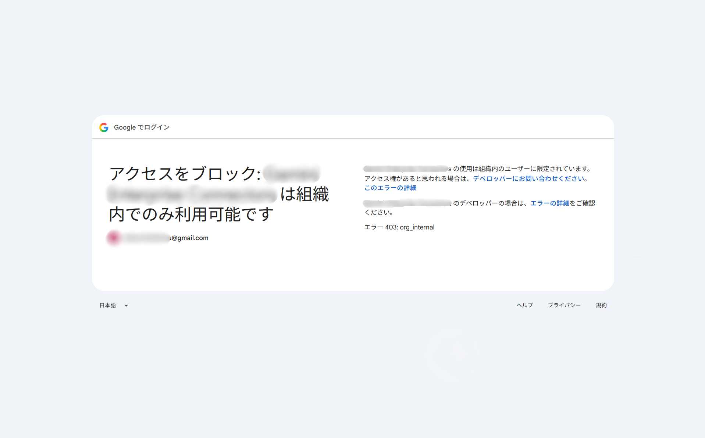Click the account avatar beside the gmail address
This screenshot has height=438, width=705.
(x=114, y=238)
